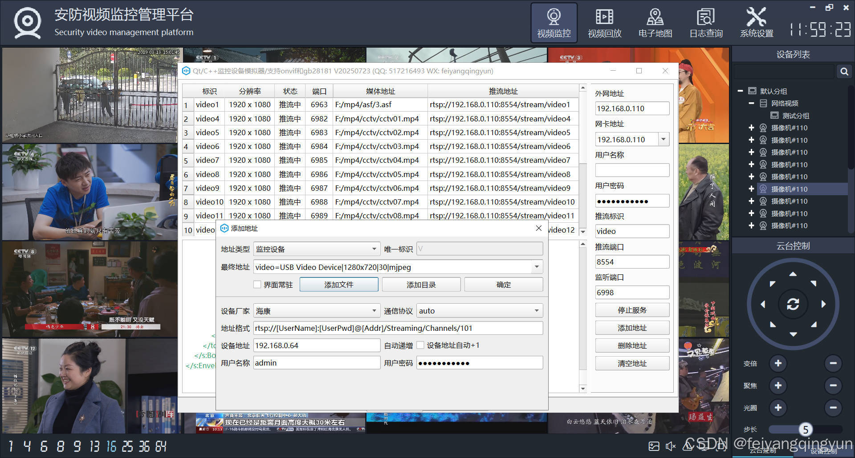Image resolution: width=855 pixels, height=458 pixels.
Task: Open the 视频回放 playback module
Action: pyautogui.click(x=604, y=22)
